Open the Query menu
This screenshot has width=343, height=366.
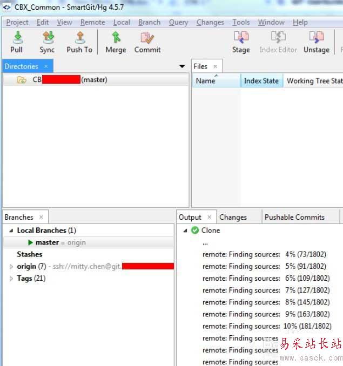click(x=179, y=23)
